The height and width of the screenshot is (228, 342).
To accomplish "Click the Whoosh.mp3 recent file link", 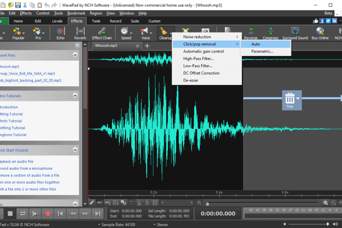I will point(10,66).
